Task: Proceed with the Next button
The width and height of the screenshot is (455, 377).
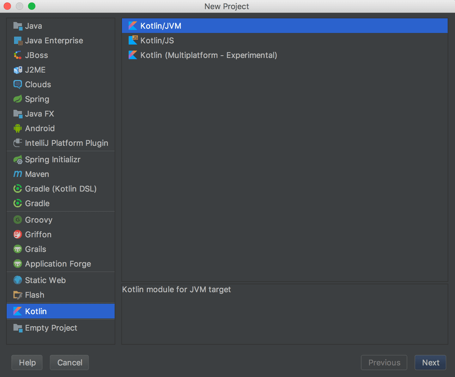Action: coord(431,362)
